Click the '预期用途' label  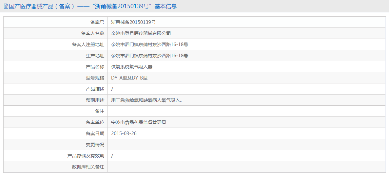(x=95, y=100)
